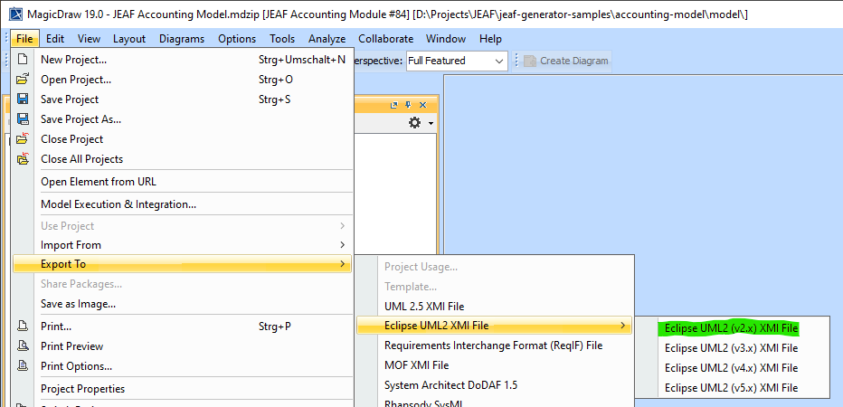Choose Eclipse UML2 (v2.x) XMI File

click(731, 328)
